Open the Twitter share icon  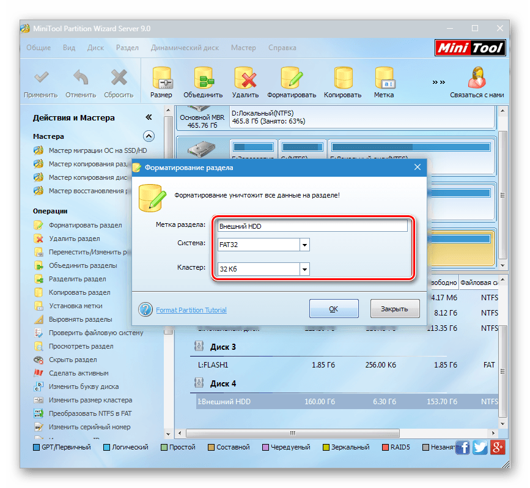480,448
